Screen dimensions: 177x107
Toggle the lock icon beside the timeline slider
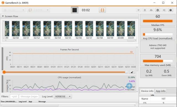(x=132, y=72)
